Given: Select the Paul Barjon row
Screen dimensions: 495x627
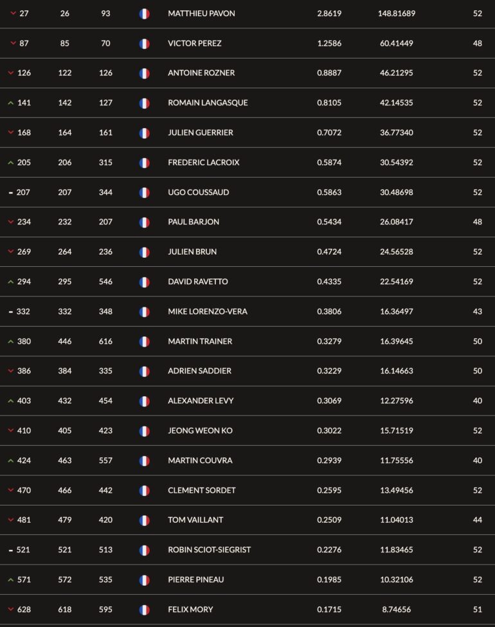Looking at the screenshot, I should (248, 222).
